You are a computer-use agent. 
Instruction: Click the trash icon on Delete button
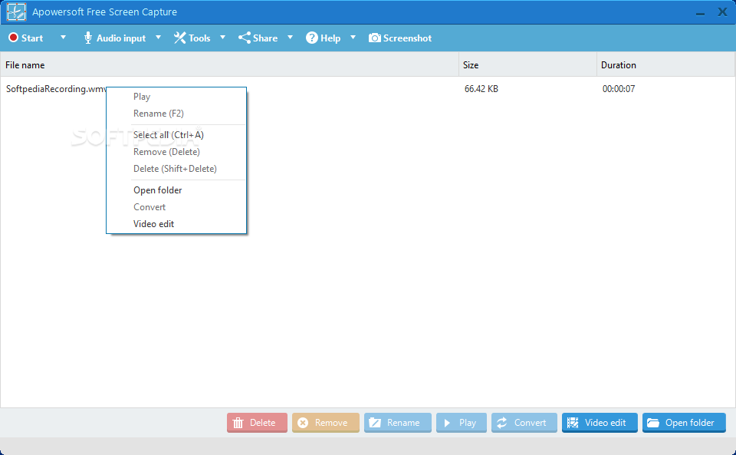[238, 423]
